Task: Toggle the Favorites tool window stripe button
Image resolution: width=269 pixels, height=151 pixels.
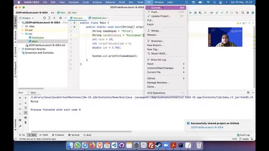Action: coord(16,125)
